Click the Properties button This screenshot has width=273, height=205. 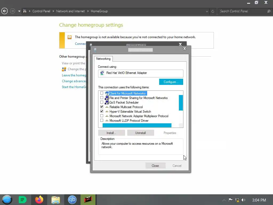[x=170, y=133]
